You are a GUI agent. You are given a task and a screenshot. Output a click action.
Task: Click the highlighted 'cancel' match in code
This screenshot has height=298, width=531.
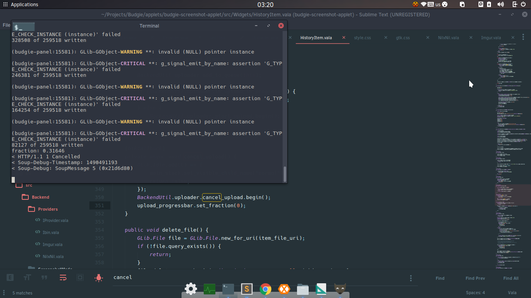[x=211, y=197]
